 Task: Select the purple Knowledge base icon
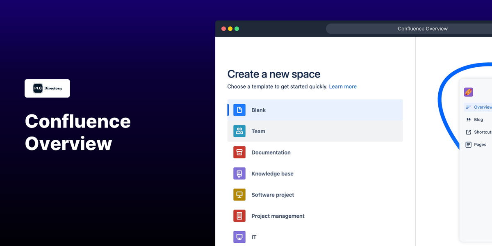pyautogui.click(x=239, y=173)
